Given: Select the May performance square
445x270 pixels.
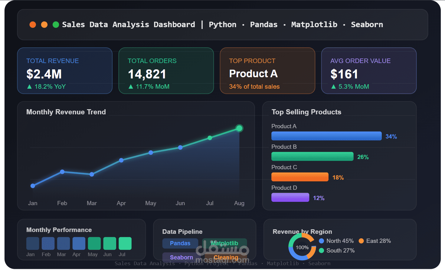Looking at the screenshot, I should 94,243.
